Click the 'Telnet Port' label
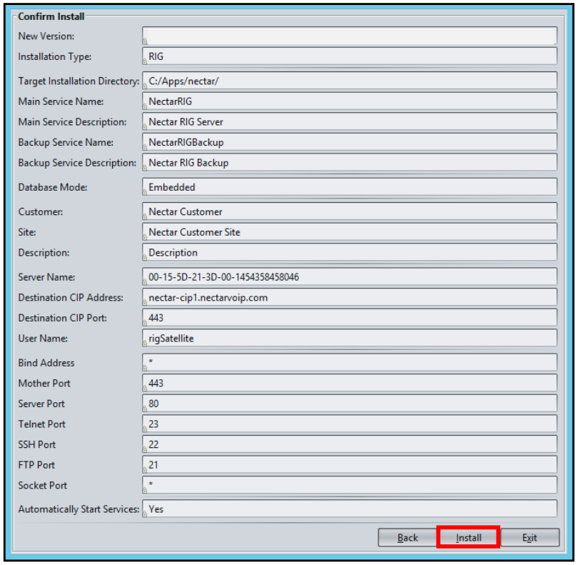This screenshot has width=578, height=565. click(x=41, y=424)
